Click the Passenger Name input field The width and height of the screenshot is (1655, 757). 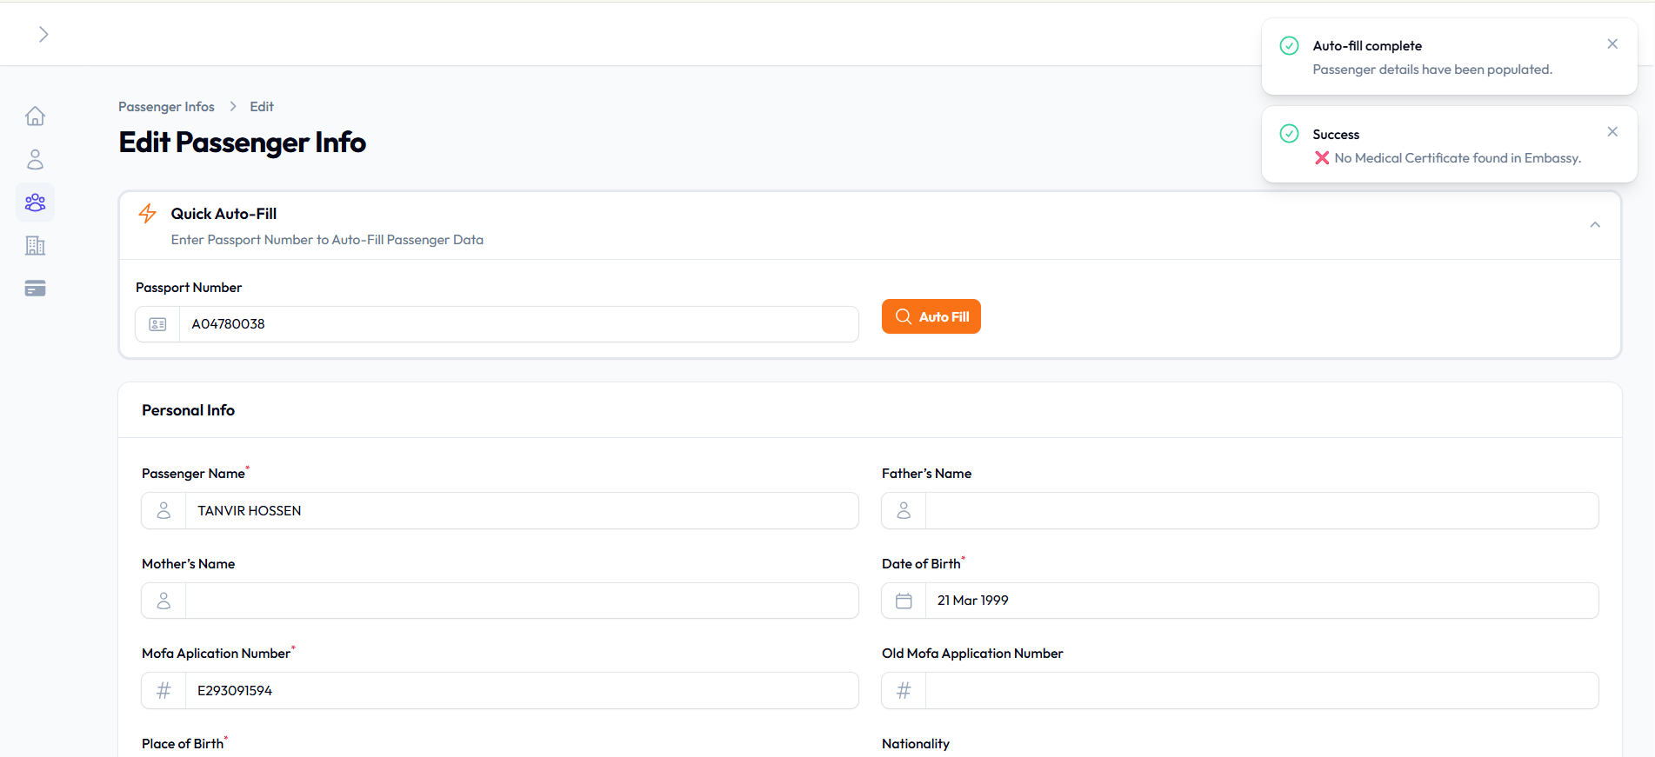pyautogui.click(x=522, y=511)
